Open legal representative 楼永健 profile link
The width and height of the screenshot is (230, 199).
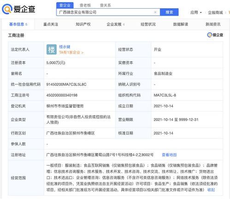click(x=65, y=47)
